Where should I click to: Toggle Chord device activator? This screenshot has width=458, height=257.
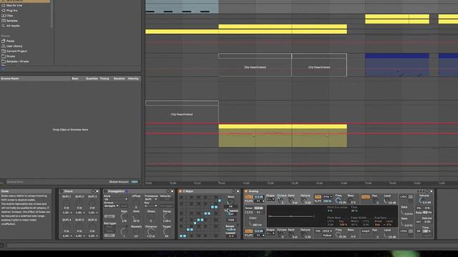pos(62,191)
